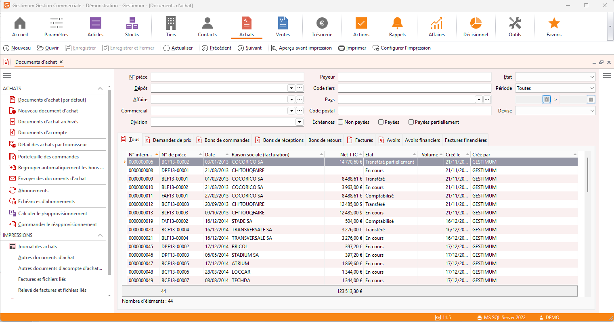
Task: Expand the Dépôt dropdown
Action: (x=291, y=88)
